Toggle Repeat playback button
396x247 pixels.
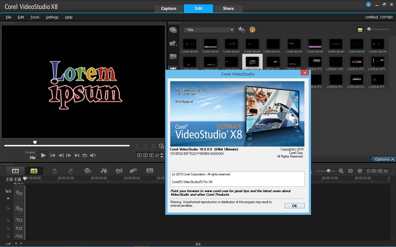pos(85,155)
